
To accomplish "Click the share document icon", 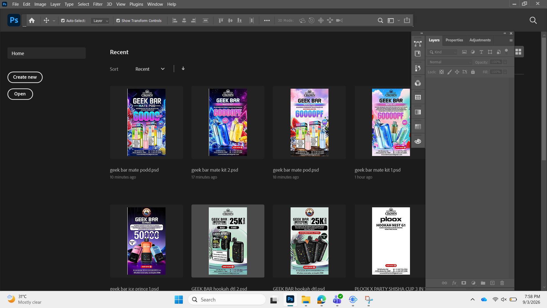I will 407,20.
